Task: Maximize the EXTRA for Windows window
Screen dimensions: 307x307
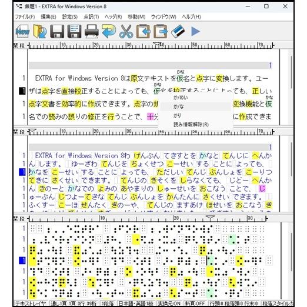Action: (266, 6)
